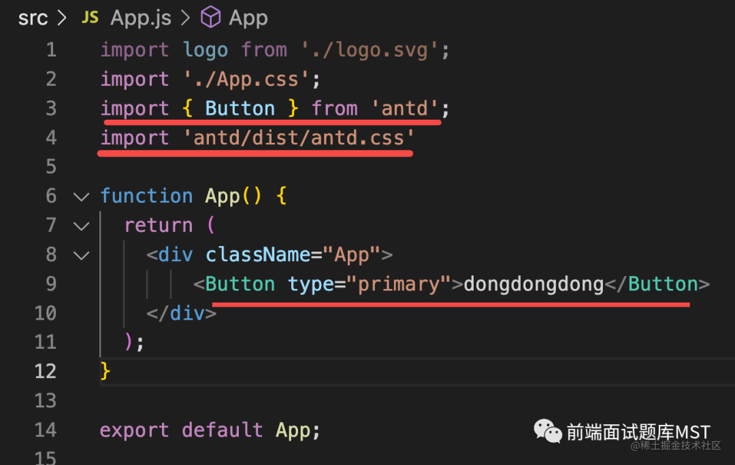The height and width of the screenshot is (465, 735).
Task: Click the "primary" type value
Action: tap(398, 284)
